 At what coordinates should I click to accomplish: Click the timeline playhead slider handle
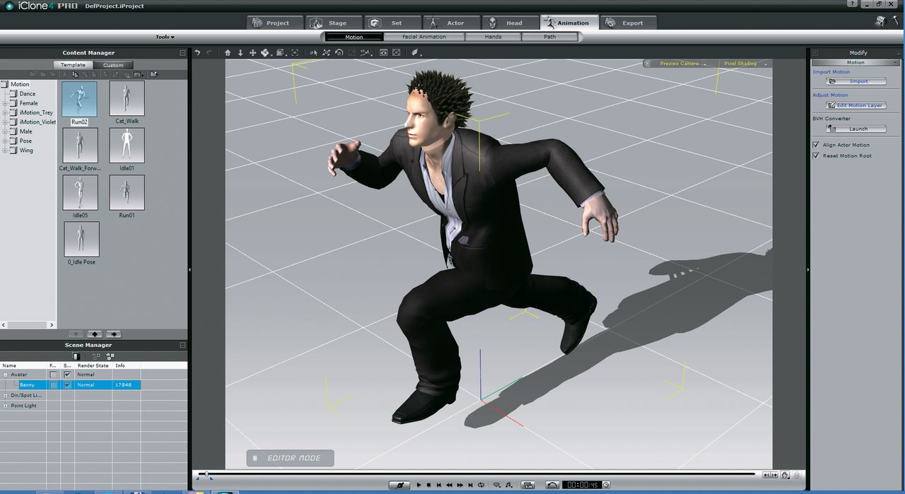pos(206,474)
